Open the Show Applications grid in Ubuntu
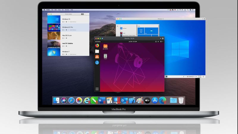238x134 pixels. pyautogui.click(x=97, y=89)
